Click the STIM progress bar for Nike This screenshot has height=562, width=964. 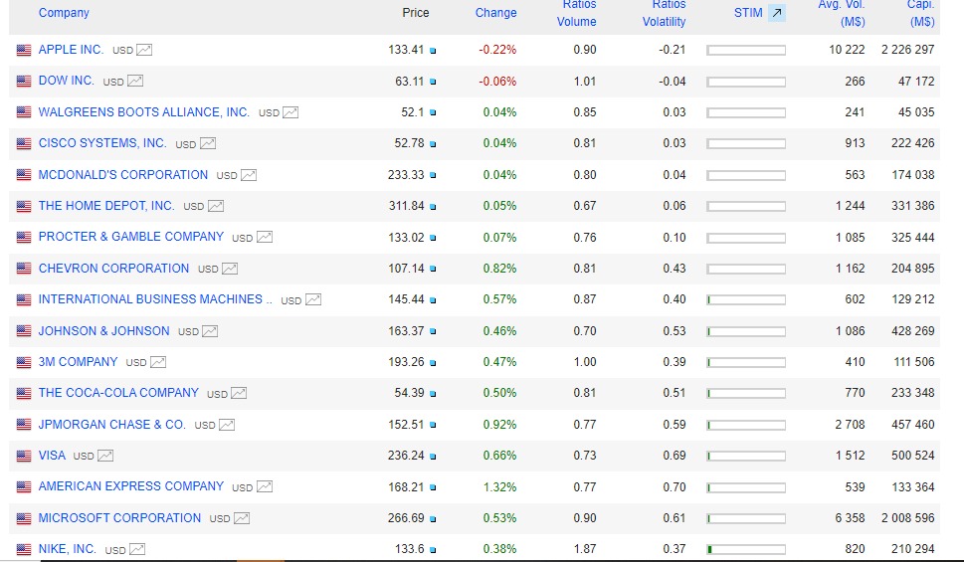[x=746, y=550]
